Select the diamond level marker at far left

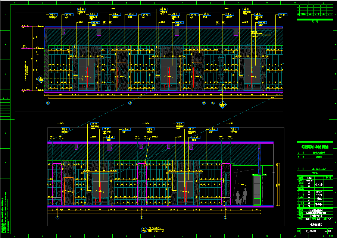click(41, 79)
